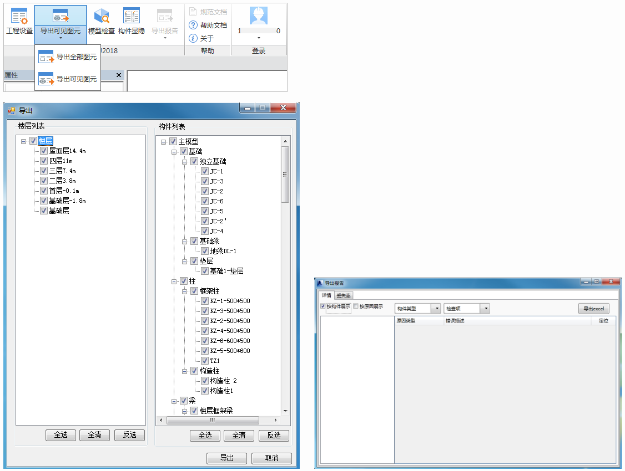Toggle the 首层-0.1m floor checkbox

click(x=44, y=191)
